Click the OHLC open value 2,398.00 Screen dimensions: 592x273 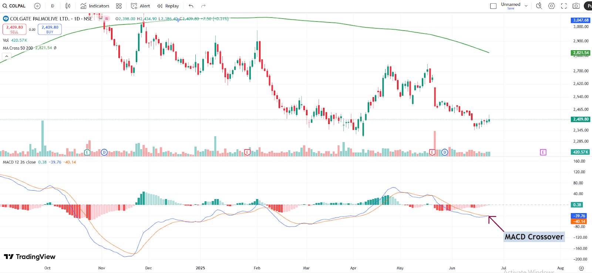tap(127, 19)
